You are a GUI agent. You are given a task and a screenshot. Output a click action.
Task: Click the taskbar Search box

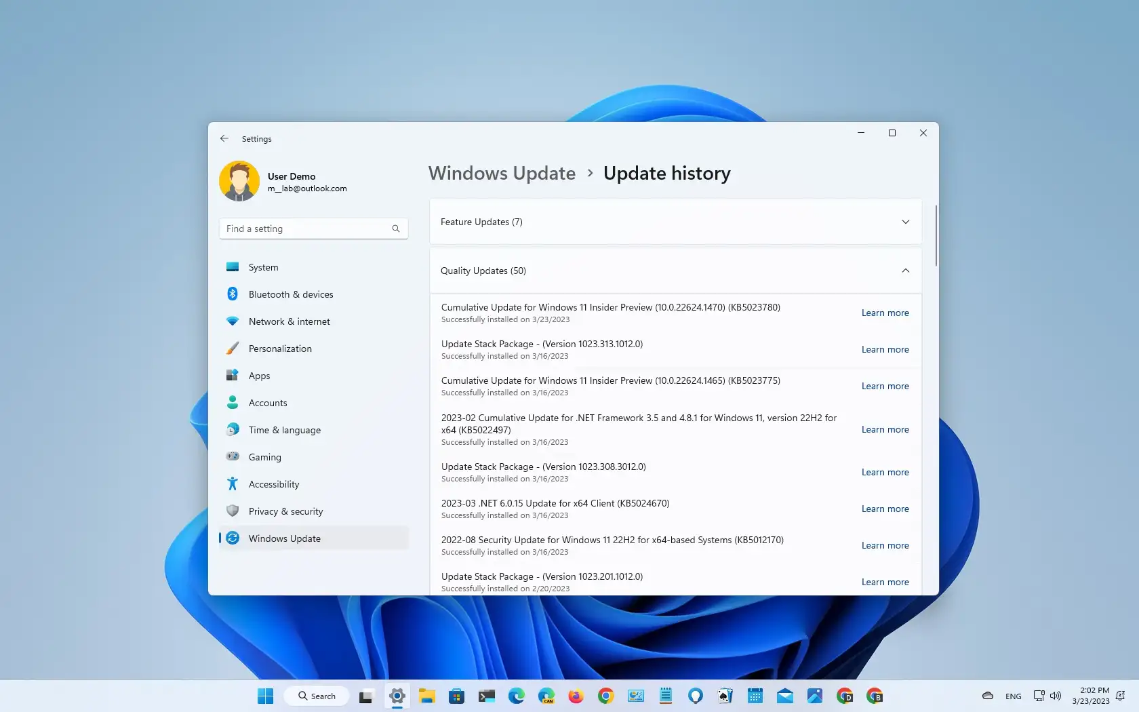tap(317, 696)
